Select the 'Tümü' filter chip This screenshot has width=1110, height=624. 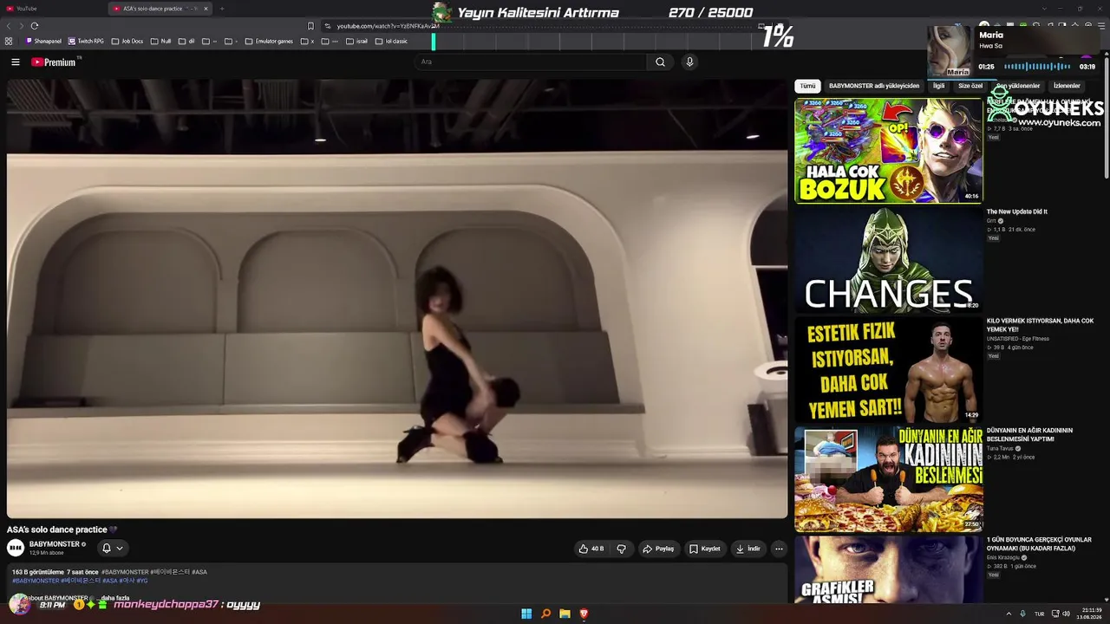(807, 86)
